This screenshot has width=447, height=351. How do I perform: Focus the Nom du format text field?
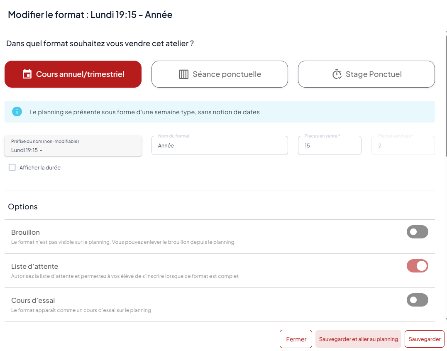click(x=219, y=146)
